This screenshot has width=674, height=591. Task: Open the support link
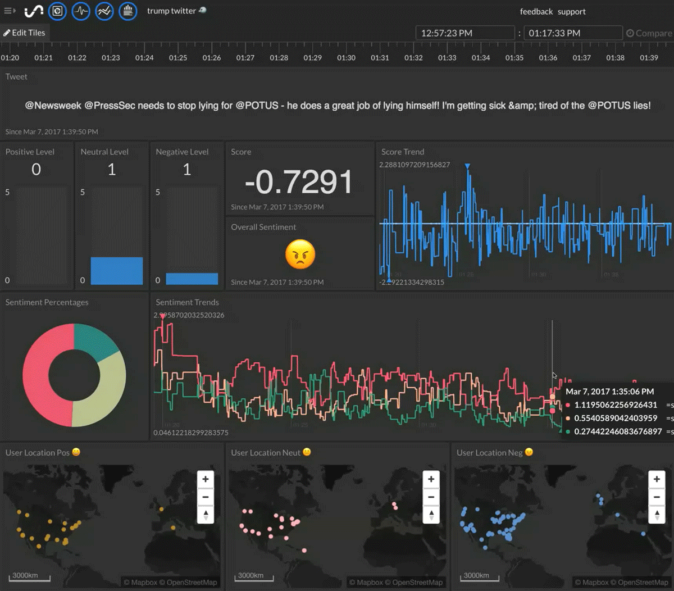[x=572, y=11]
